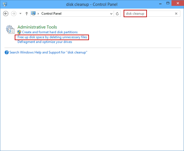Click the Control Panel icon in the address bar
The image size is (184, 151).
[x=33, y=13]
